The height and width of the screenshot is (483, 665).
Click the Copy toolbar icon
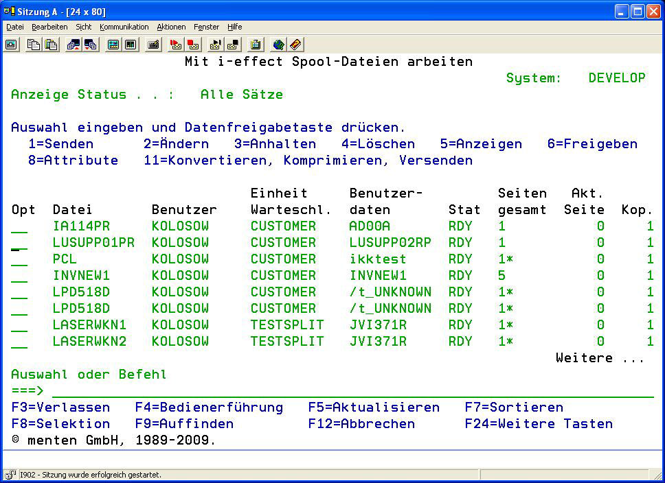tap(33, 45)
